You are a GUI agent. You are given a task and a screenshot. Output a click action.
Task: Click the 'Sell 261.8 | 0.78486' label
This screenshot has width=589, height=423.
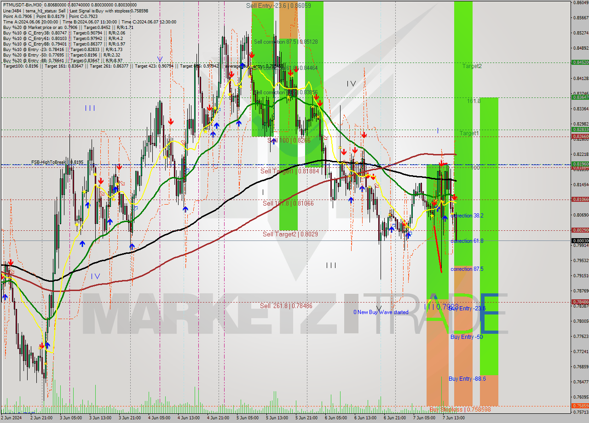(x=286, y=306)
